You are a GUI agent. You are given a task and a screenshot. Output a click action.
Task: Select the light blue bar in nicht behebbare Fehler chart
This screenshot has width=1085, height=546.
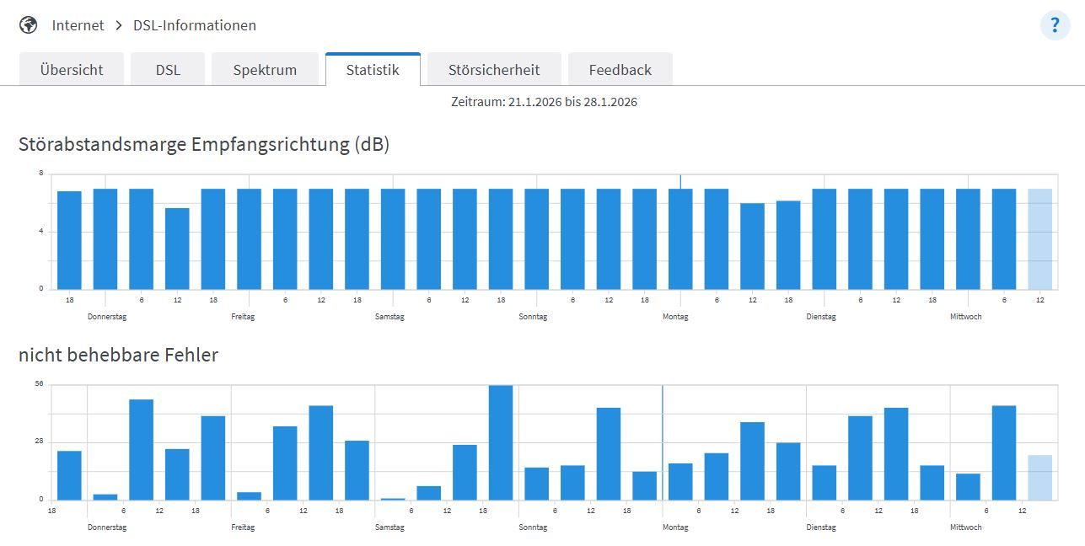click(1039, 478)
